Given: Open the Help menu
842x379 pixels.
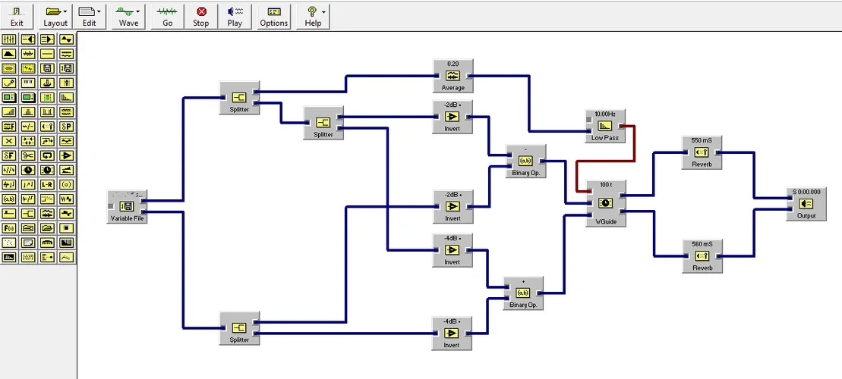Looking at the screenshot, I should (313, 17).
